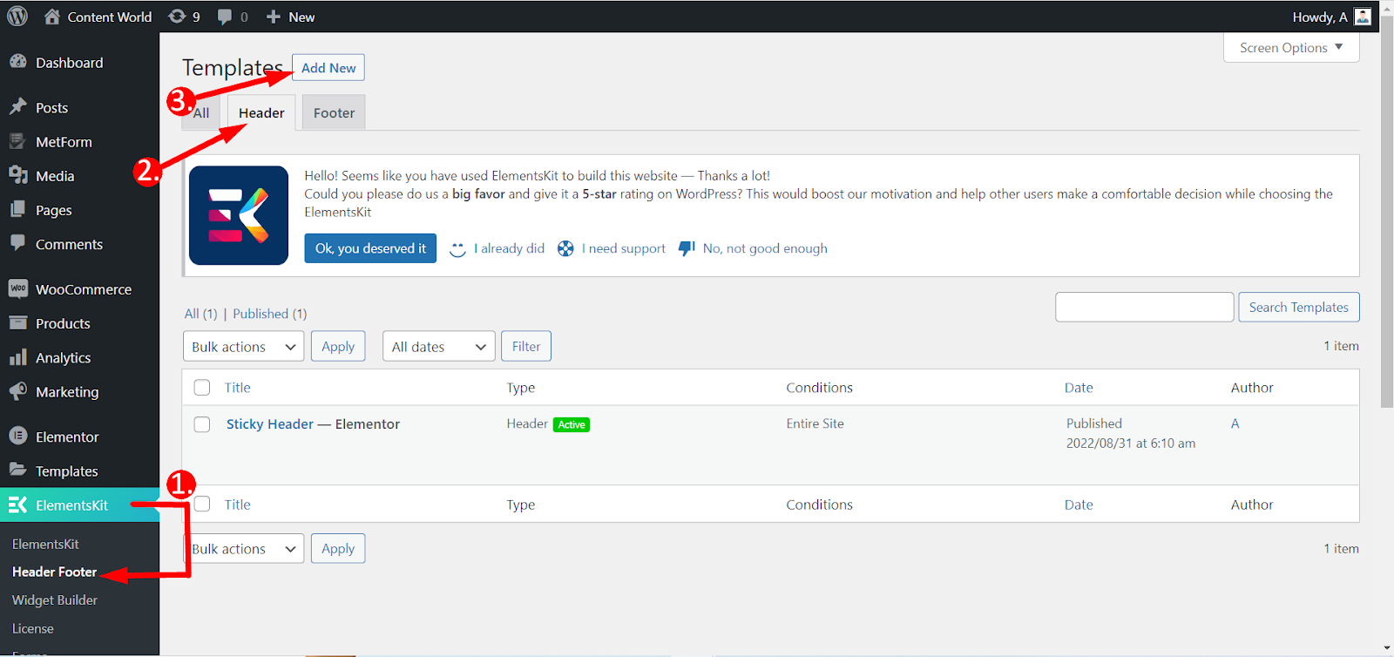Click the Ok, you deserved it button
This screenshot has height=657, width=1394.
tap(370, 248)
